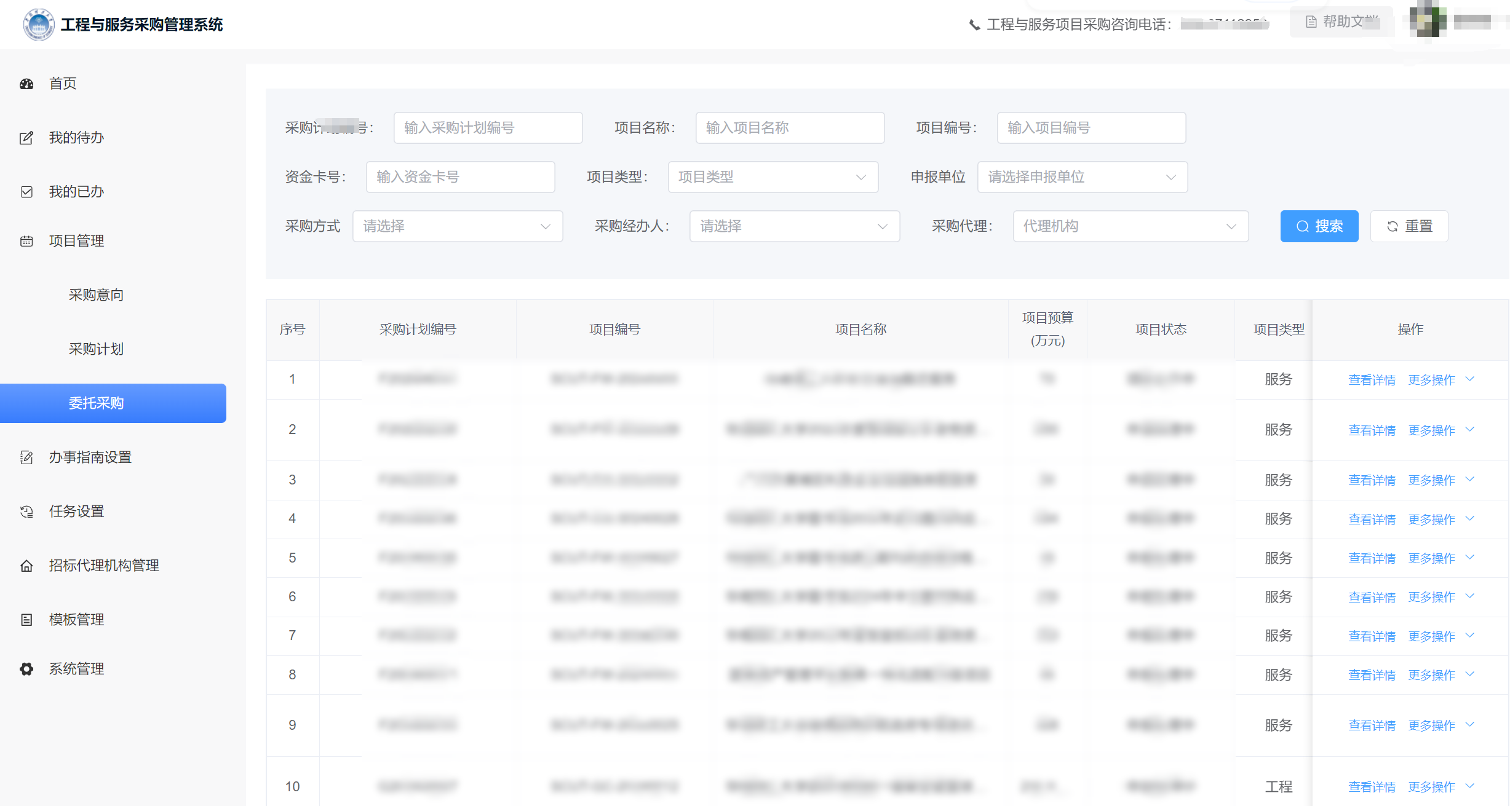Switch to 采购计划 in the sidebar menu
Screen dimensions: 1510x806
tap(96, 349)
